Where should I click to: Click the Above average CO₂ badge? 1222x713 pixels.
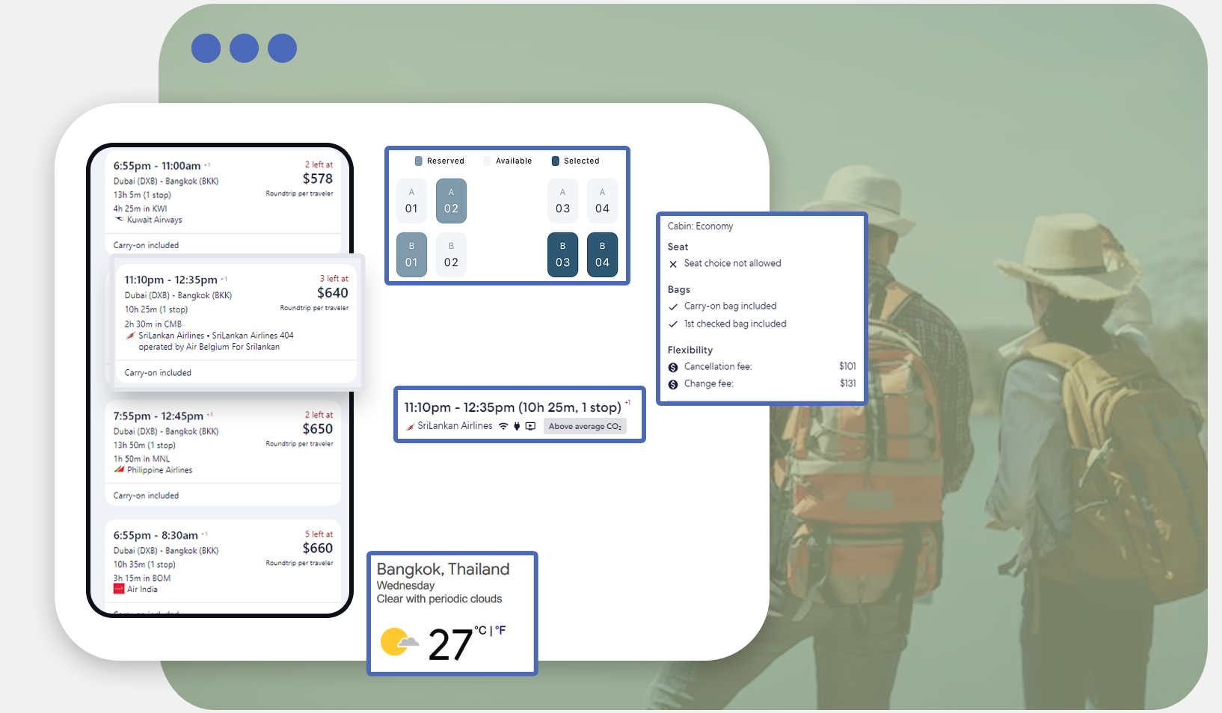585,426
